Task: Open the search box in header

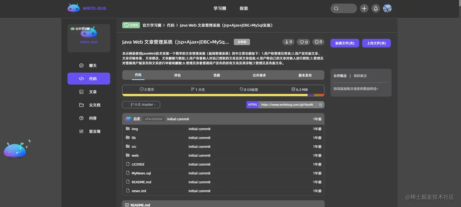Action: (344, 9)
